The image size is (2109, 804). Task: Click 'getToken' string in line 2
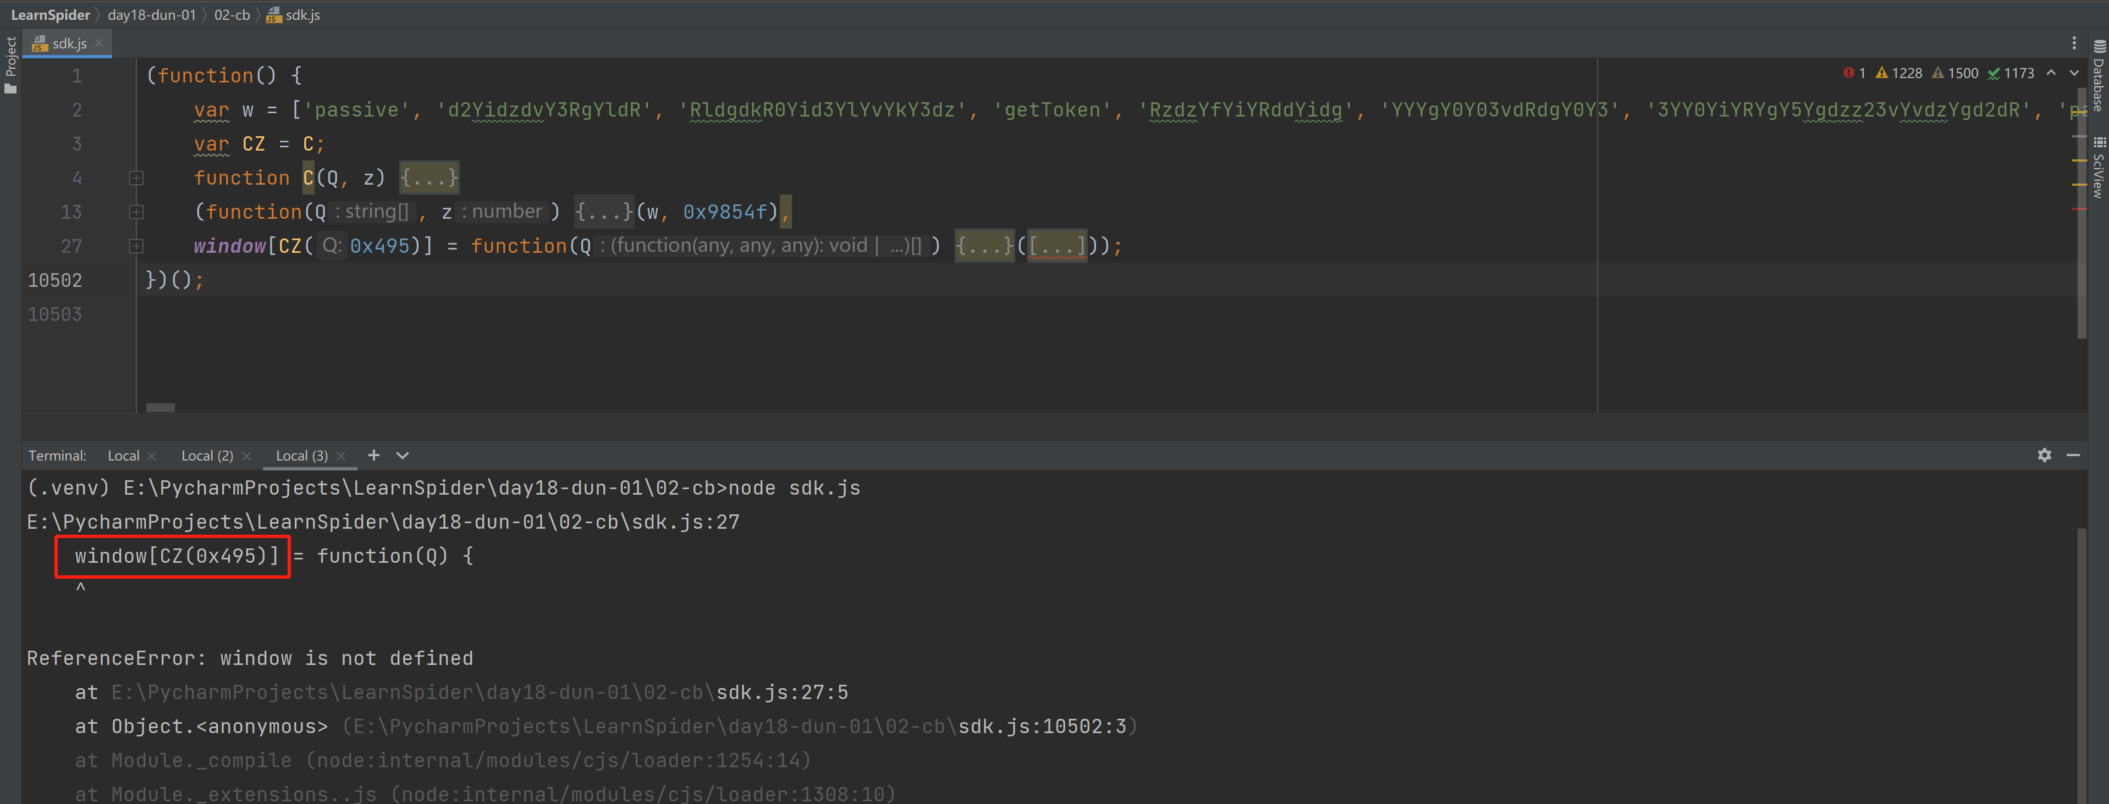[1052, 109]
